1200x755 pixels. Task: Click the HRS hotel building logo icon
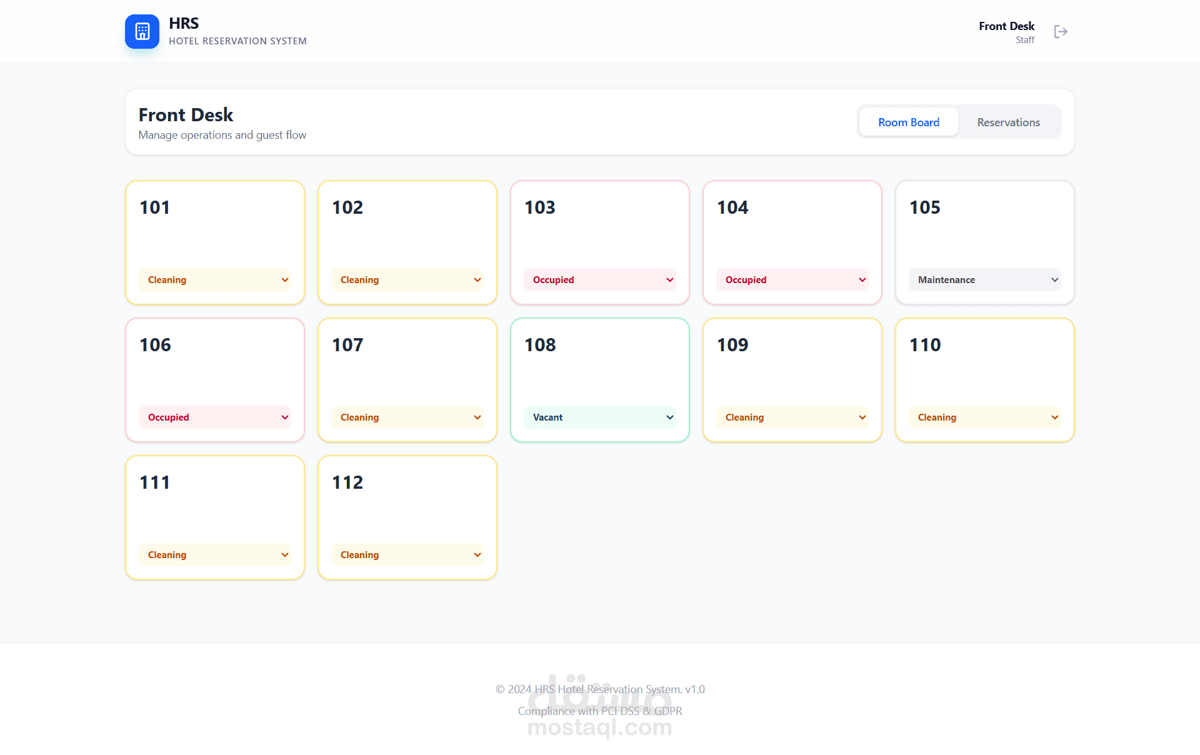point(142,31)
